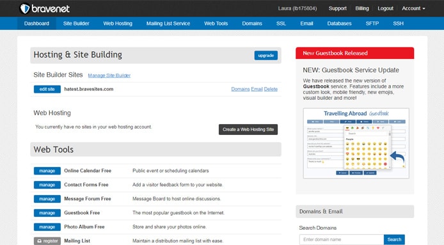Click the Message Forum Free label
444x245 pixels.
click(x=88, y=199)
